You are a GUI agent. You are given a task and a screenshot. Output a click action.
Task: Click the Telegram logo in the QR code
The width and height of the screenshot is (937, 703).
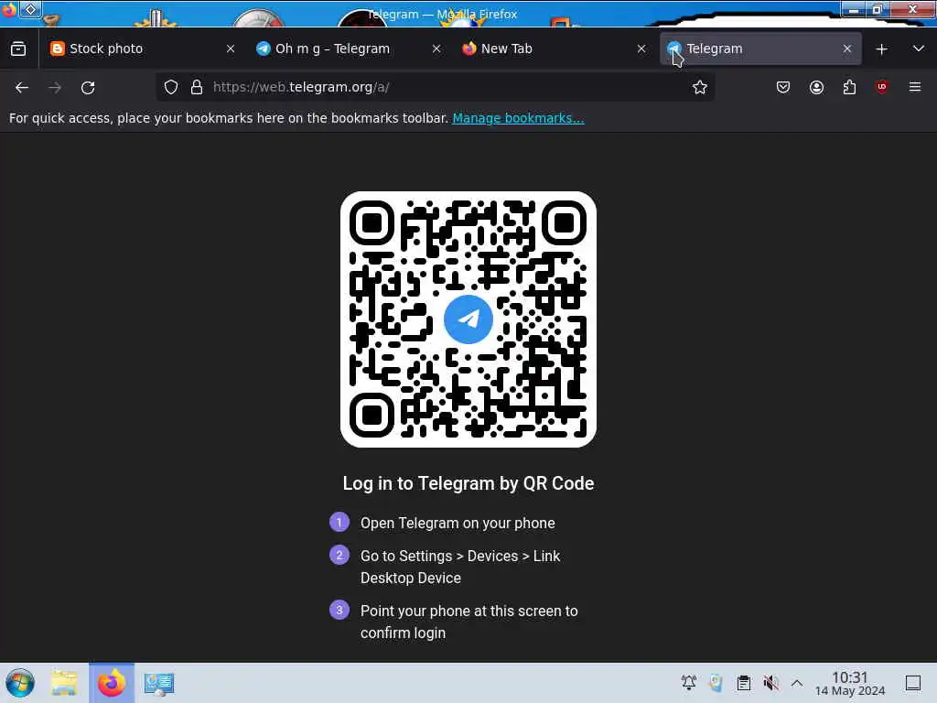tap(468, 319)
